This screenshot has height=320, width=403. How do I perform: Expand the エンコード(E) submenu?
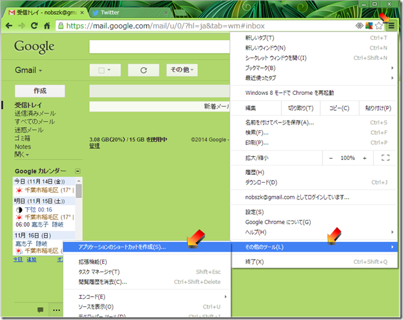[x=147, y=297]
